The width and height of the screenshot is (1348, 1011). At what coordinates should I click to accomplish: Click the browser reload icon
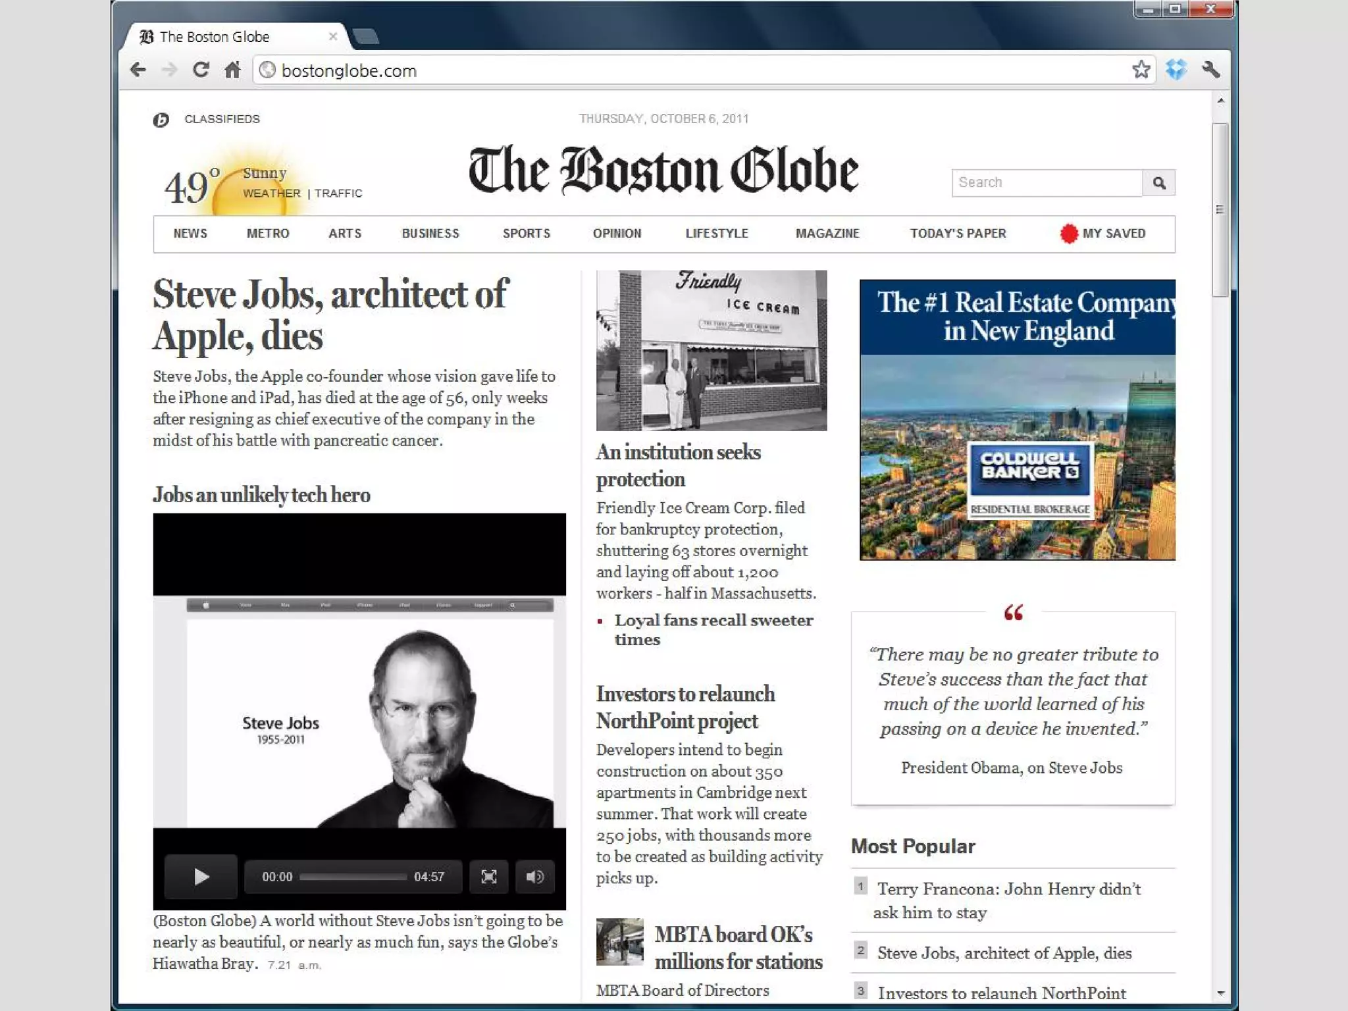click(201, 70)
